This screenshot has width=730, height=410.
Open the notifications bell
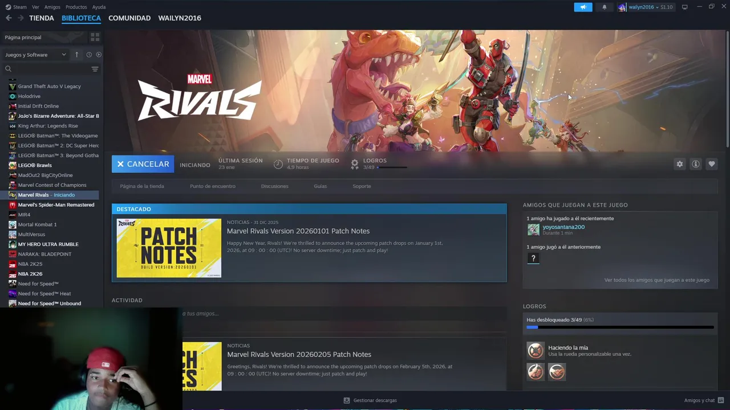pos(605,7)
